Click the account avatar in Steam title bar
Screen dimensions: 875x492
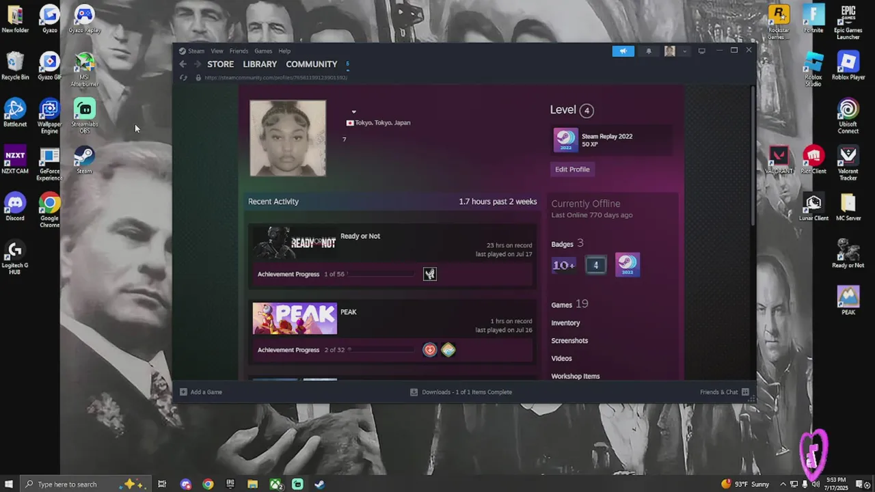click(x=670, y=51)
